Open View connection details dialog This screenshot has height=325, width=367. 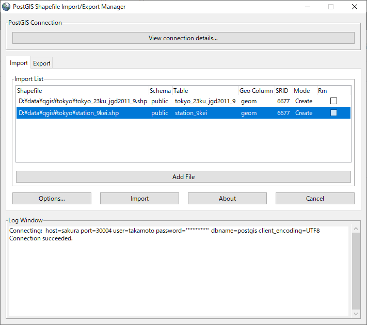tap(183, 38)
